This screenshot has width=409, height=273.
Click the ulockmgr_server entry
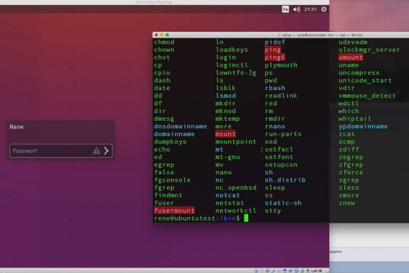[369, 50]
